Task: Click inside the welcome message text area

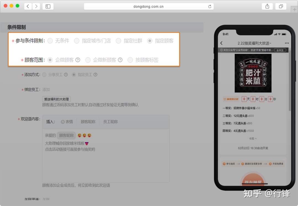Action: click(x=106, y=165)
